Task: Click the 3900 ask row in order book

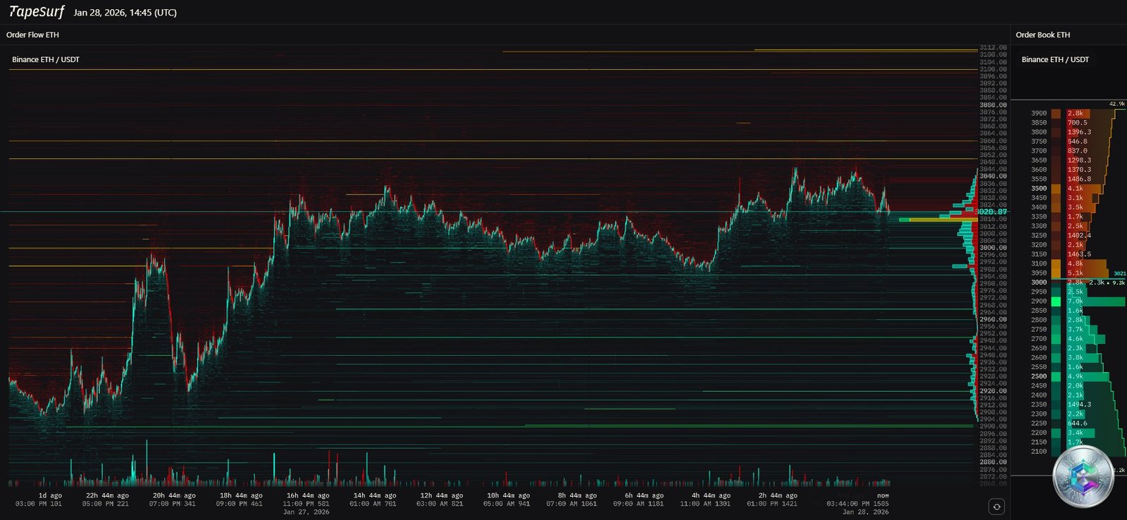Action: (1078, 113)
